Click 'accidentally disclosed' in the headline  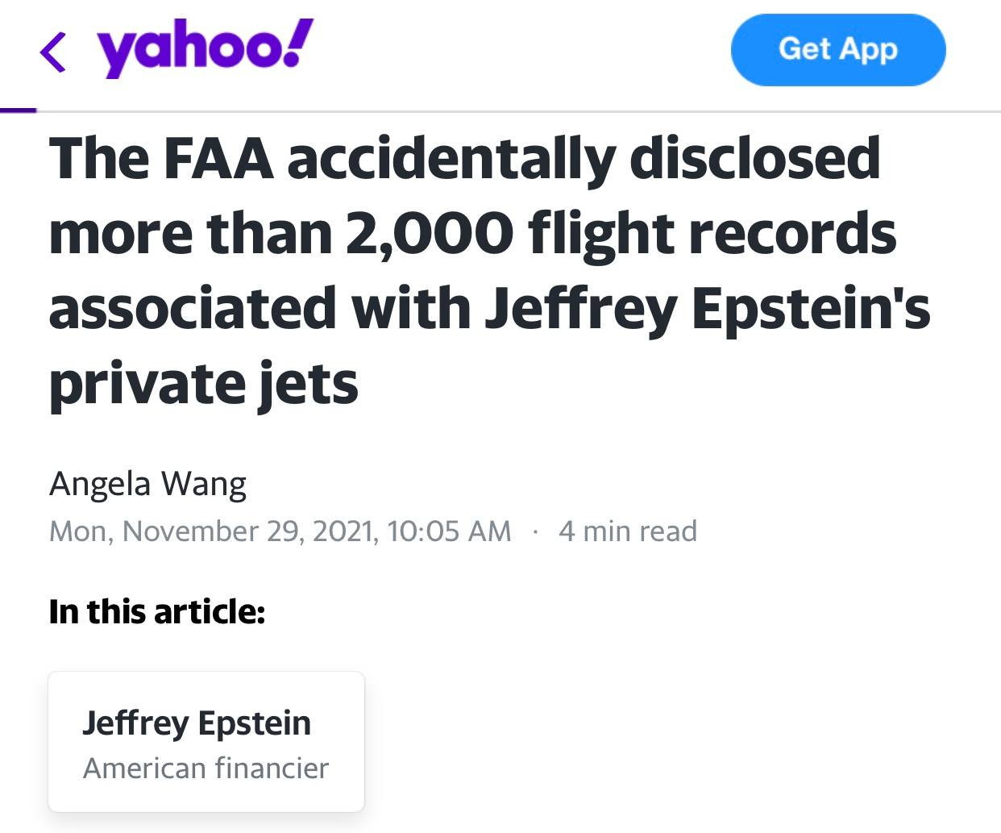pos(584,158)
